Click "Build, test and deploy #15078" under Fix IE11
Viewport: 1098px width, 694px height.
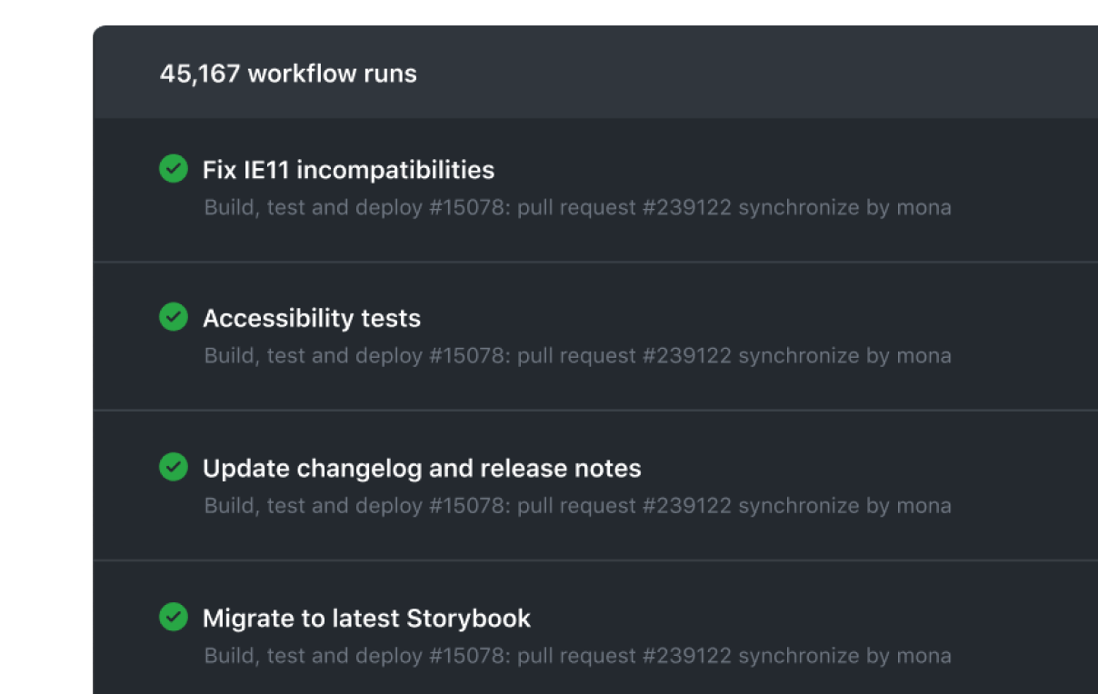(x=357, y=207)
